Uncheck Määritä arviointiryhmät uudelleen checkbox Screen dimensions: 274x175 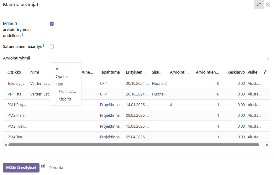coord(52,23)
